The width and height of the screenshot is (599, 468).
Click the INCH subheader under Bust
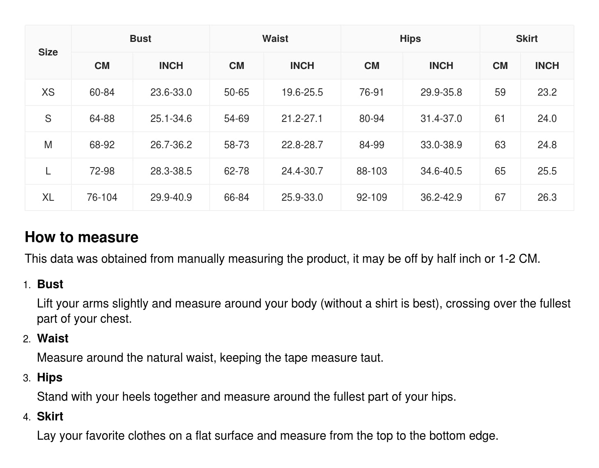coord(171,66)
